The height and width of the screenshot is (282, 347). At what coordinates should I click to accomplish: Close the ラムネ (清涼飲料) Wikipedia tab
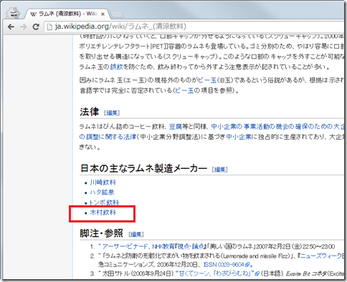pyautogui.click(x=103, y=14)
